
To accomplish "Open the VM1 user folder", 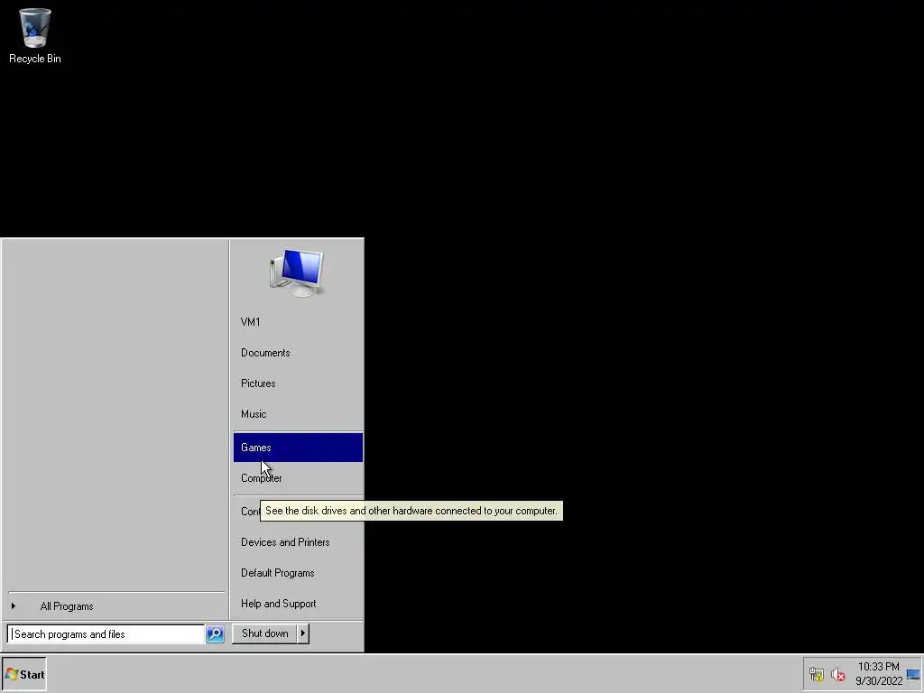I will [x=298, y=322].
